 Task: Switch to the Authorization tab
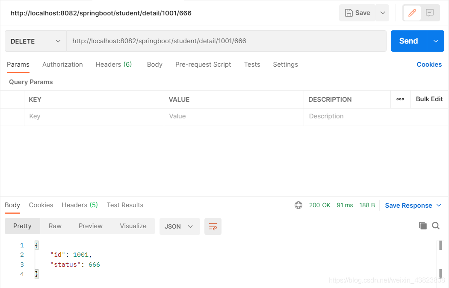pos(62,65)
